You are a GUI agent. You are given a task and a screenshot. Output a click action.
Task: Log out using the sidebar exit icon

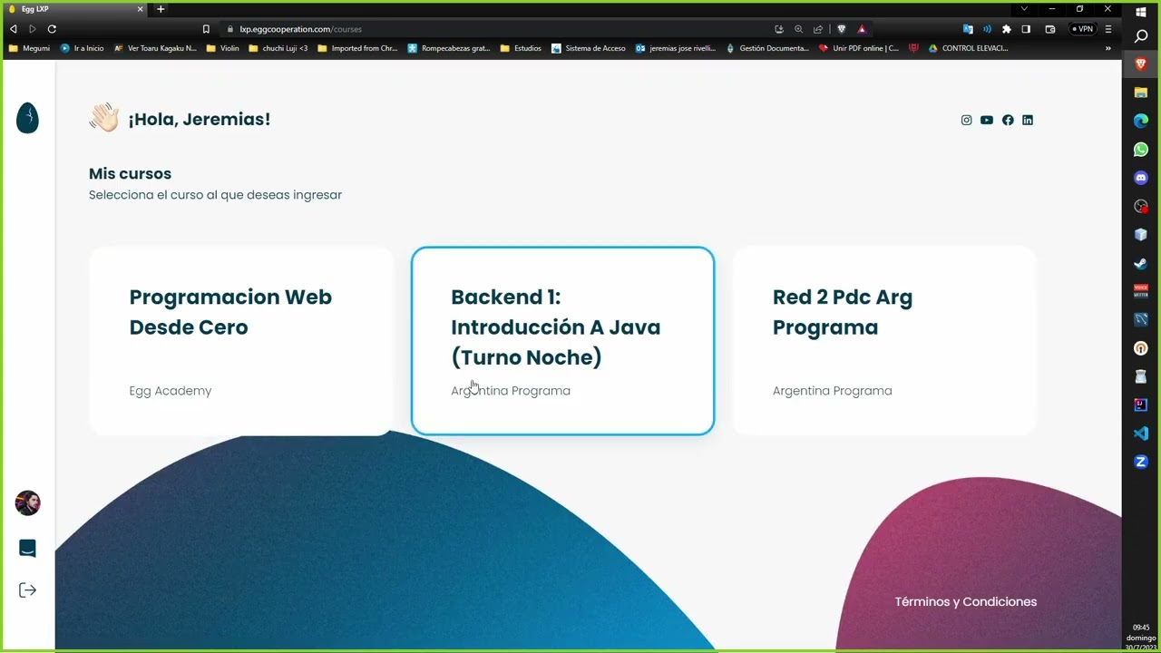click(27, 590)
